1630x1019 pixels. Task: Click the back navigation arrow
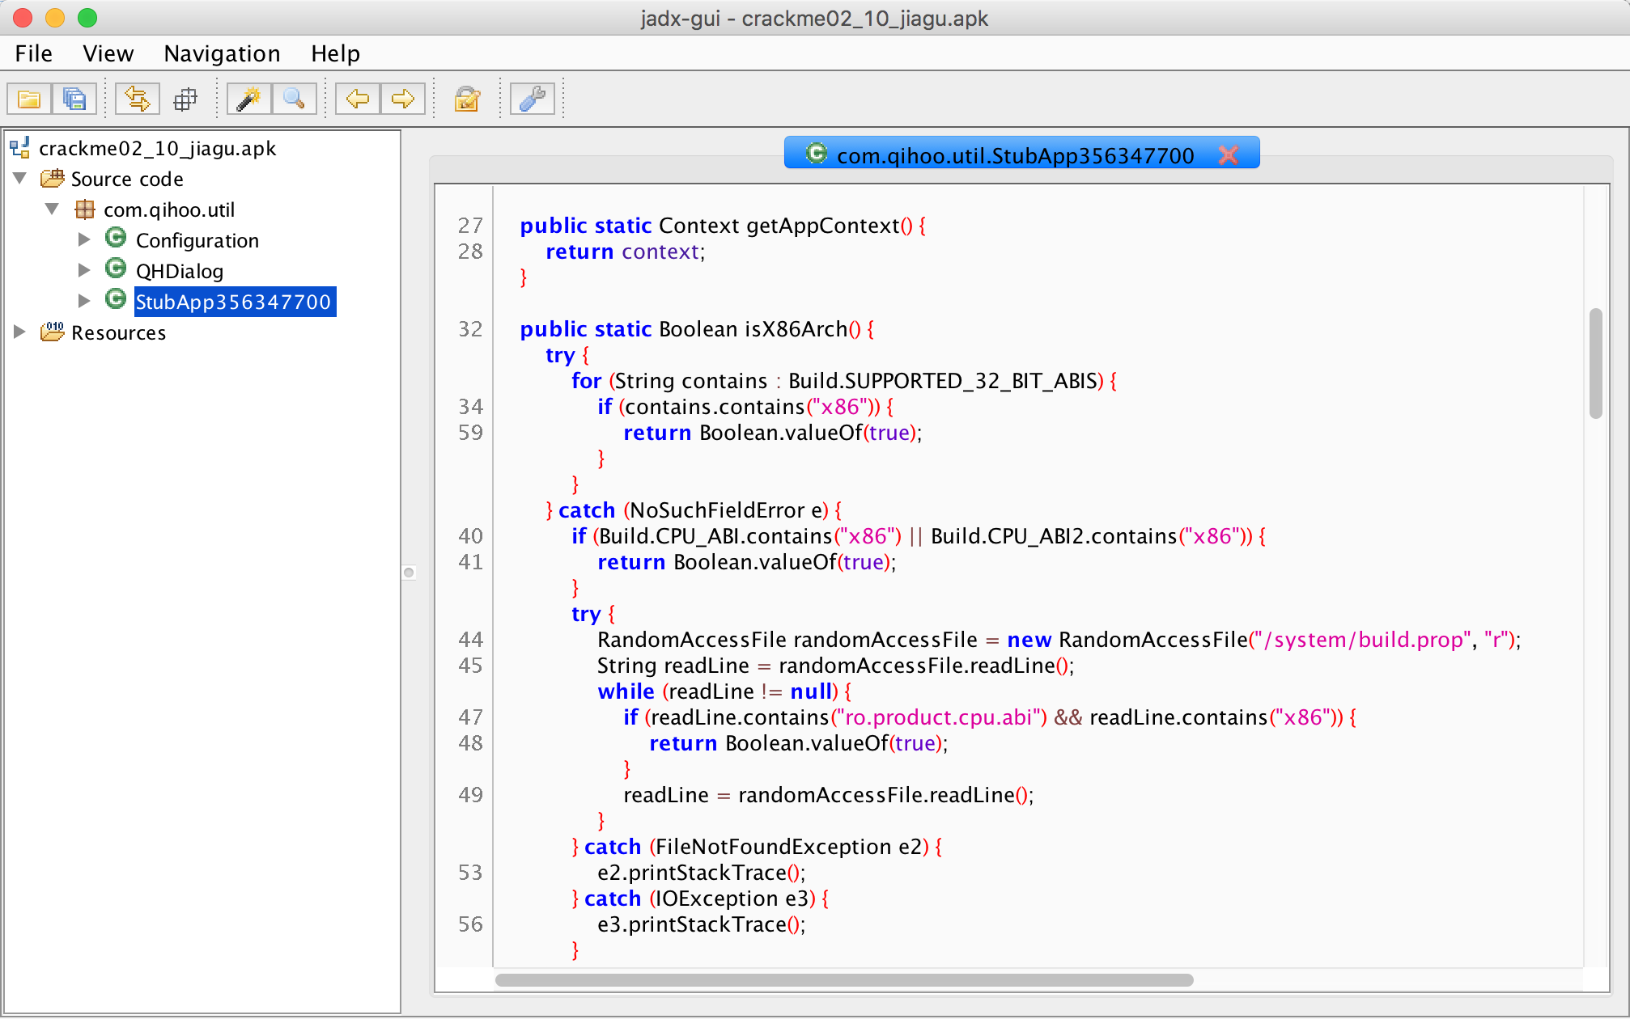(357, 99)
